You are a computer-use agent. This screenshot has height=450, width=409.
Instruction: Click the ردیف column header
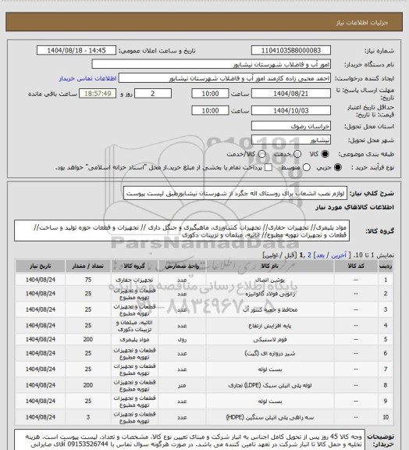386,266
